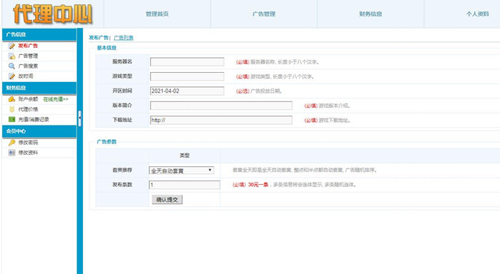The image size is (500, 274).
Task: Click the 代理中心 logo
Action: click(53, 14)
